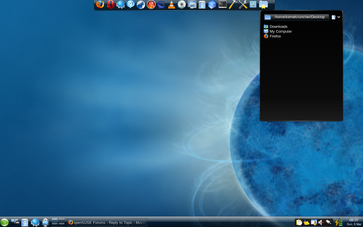Click the hammer tool icon
The image size is (363, 227).
click(x=233, y=5)
